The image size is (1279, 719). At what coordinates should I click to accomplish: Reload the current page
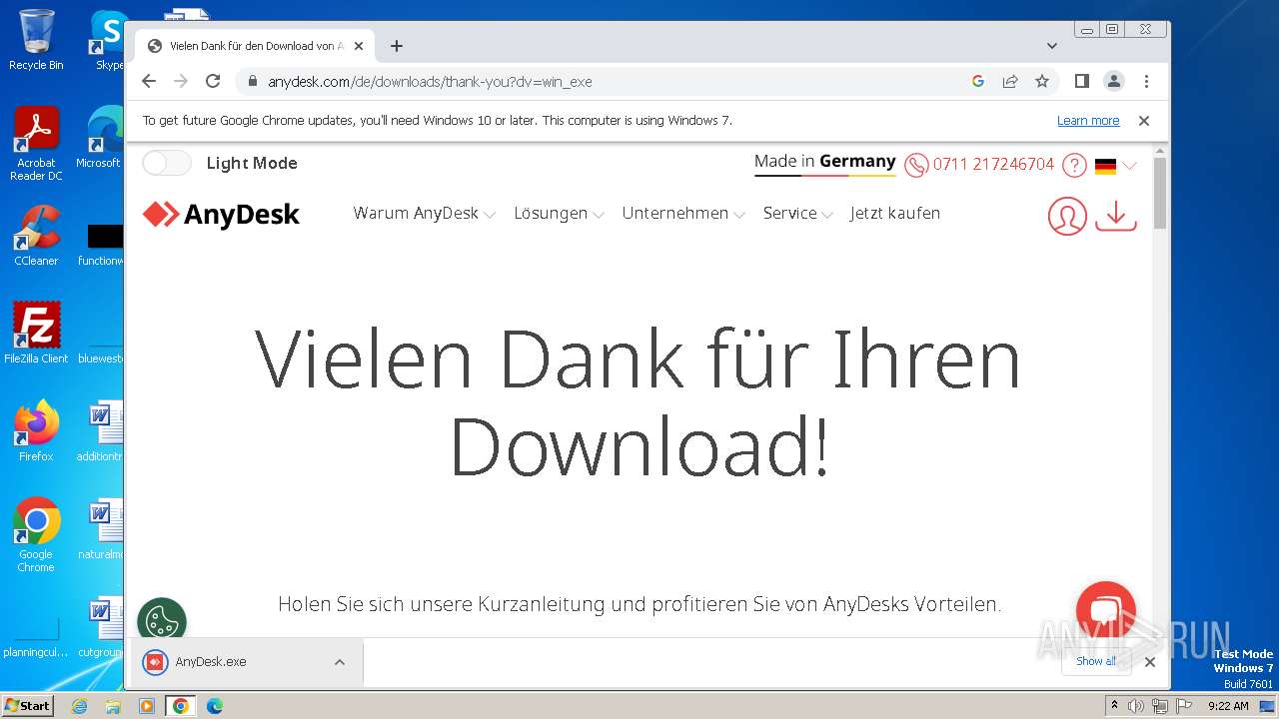click(x=213, y=81)
